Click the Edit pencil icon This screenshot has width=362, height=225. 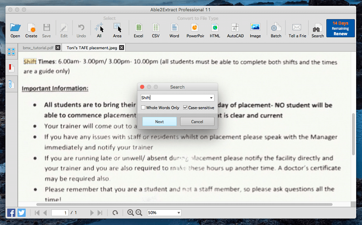point(64,28)
